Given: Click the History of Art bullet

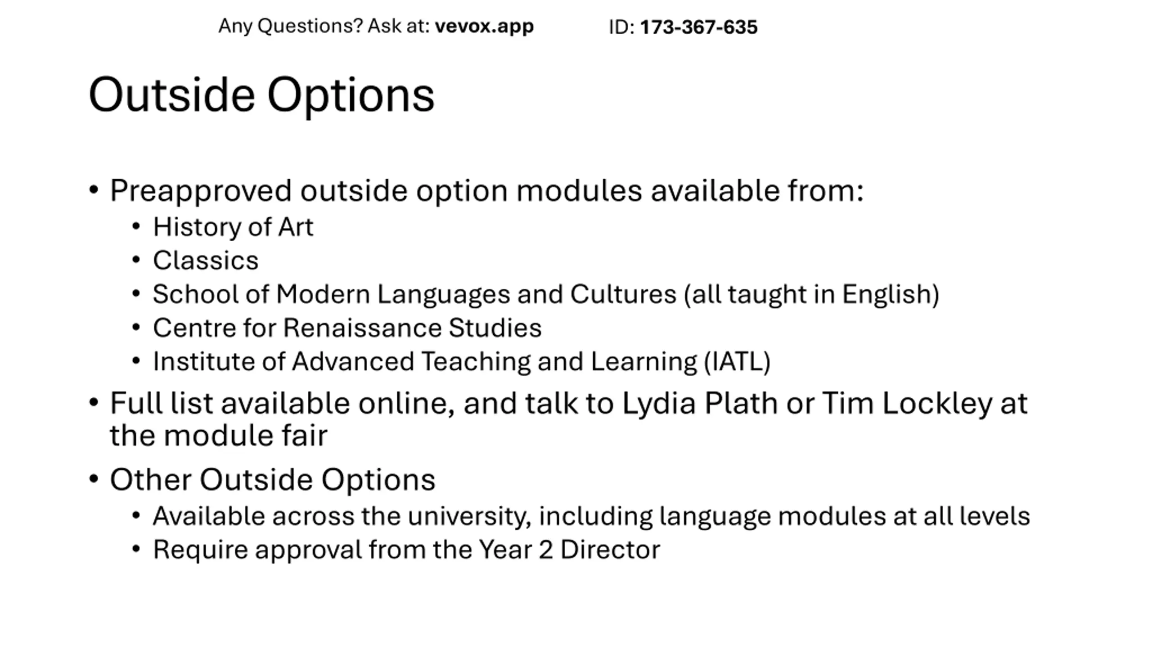Looking at the screenshot, I should (x=233, y=226).
